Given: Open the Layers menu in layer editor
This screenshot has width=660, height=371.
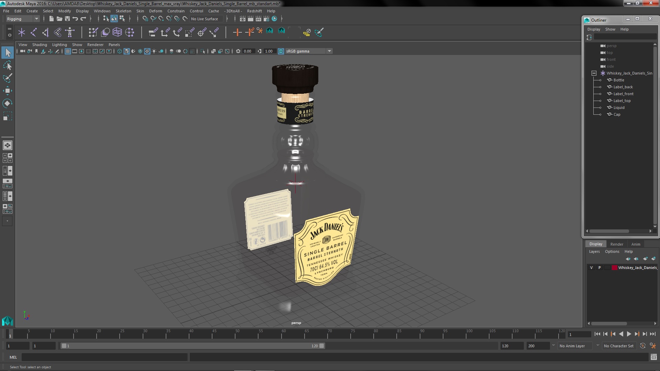Looking at the screenshot, I should pyautogui.click(x=594, y=251).
